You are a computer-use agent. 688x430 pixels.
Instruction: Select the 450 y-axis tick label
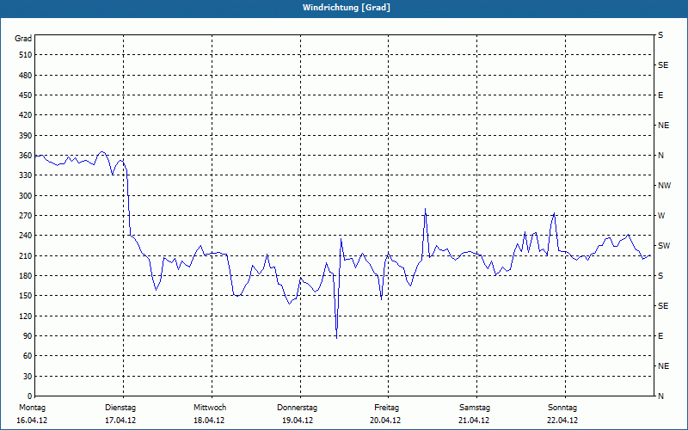click(26, 95)
